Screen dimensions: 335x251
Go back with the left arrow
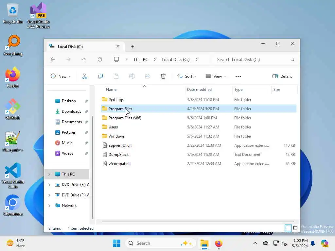(x=53, y=59)
